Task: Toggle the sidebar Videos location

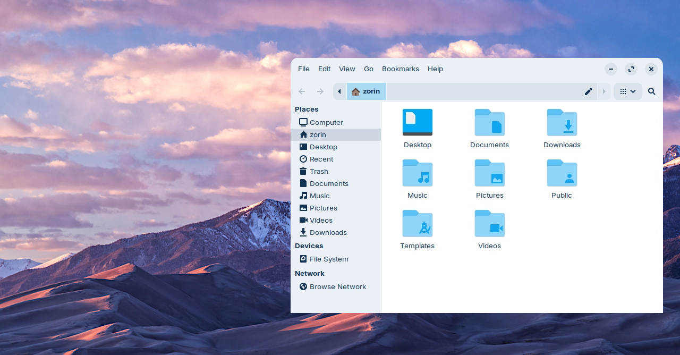Action: [321, 220]
